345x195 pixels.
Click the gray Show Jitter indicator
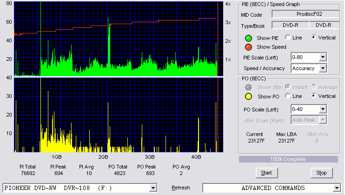(248, 87)
